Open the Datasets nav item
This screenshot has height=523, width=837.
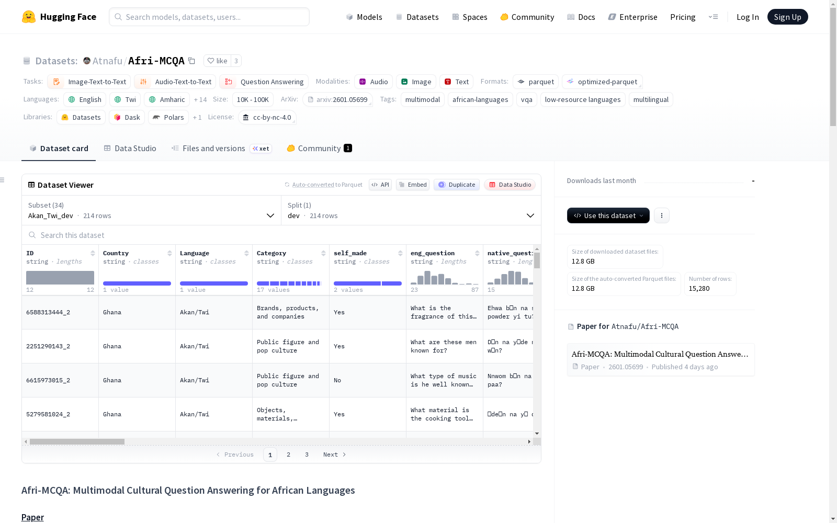pos(417,17)
